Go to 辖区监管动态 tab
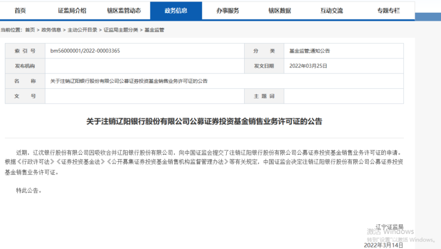441x249 pixels. [x=124, y=11]
